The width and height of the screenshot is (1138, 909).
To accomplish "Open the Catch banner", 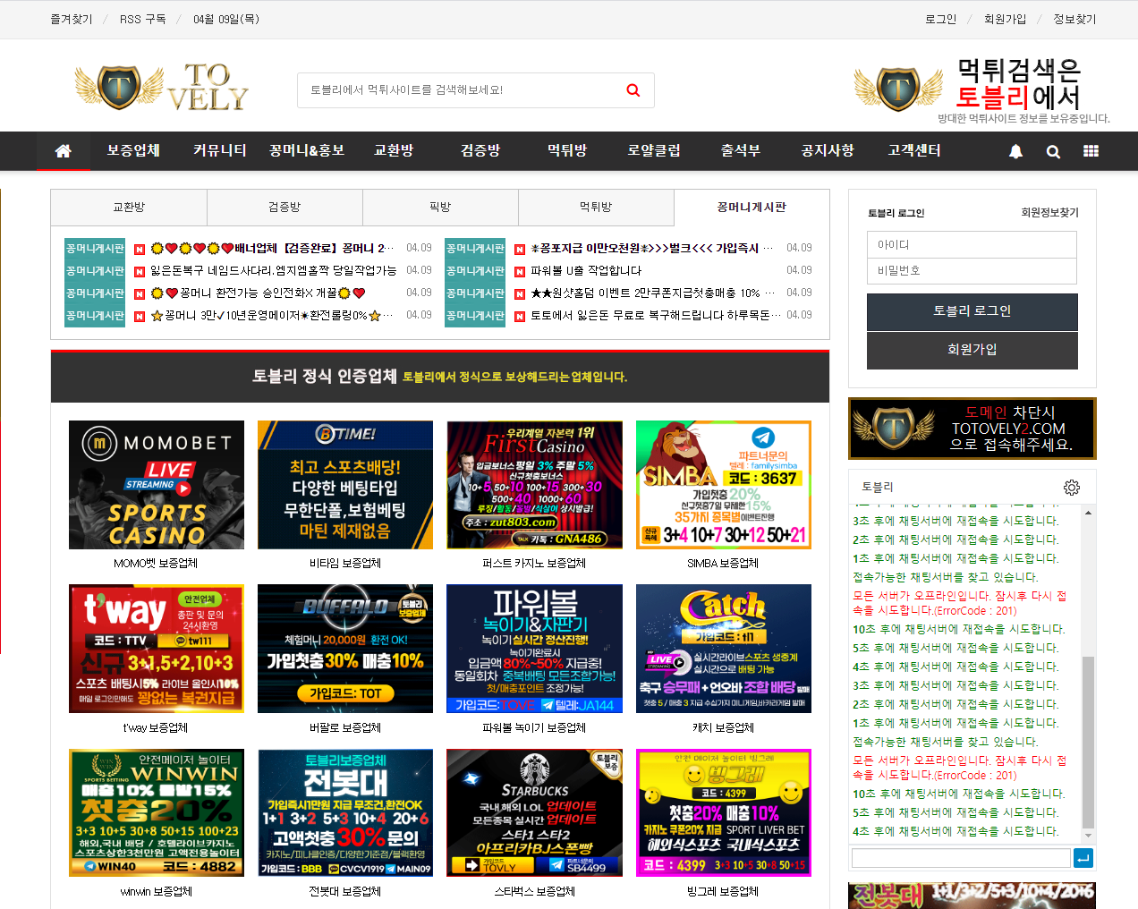I will coord(724,649).
